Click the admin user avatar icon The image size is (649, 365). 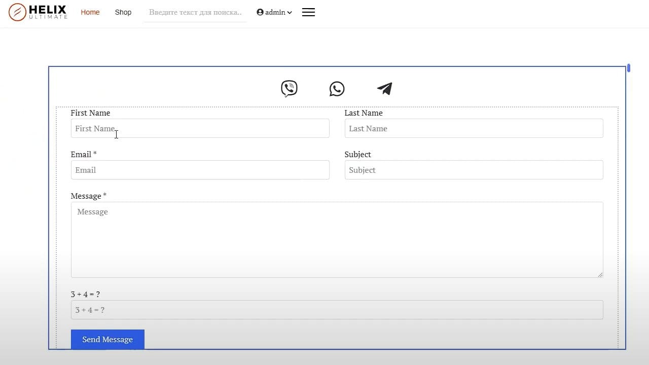click(x=260, y=12)
